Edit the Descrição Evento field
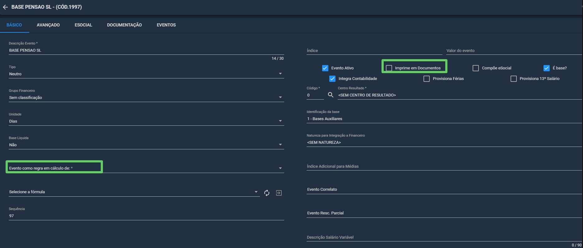 tap(146, 50)
